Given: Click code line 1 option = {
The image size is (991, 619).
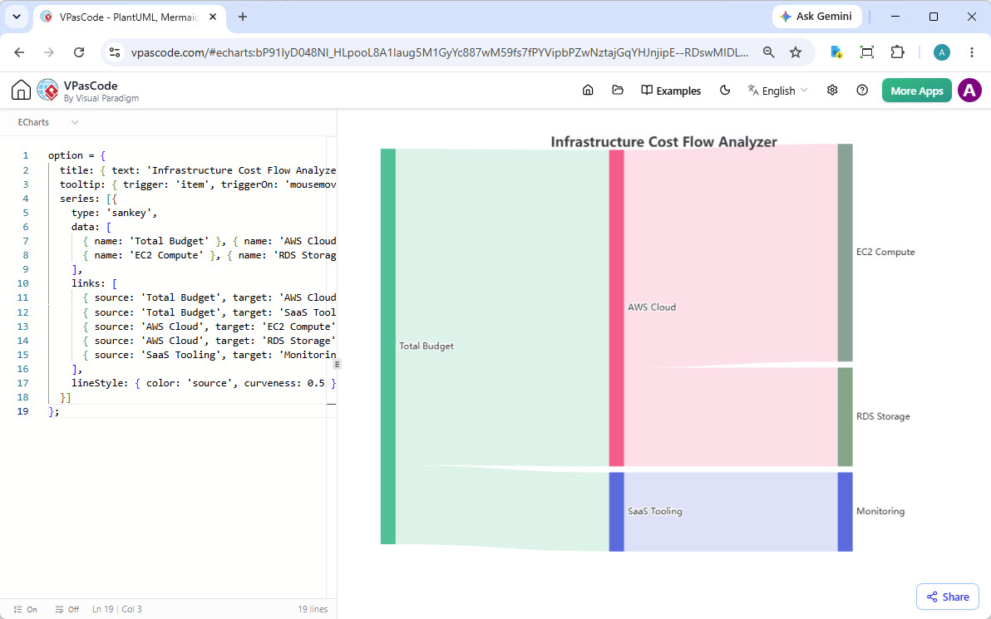Looking at the screenshot, I should coord(76,155).
